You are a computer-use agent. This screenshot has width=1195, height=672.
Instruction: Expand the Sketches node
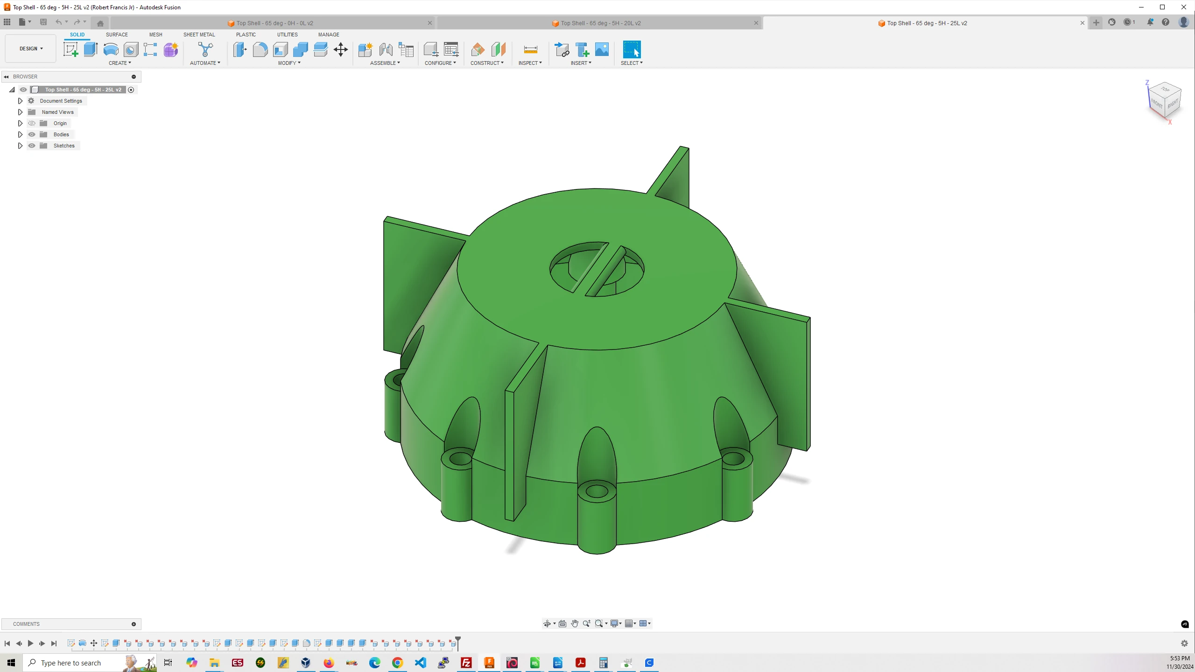coord(20,146)
